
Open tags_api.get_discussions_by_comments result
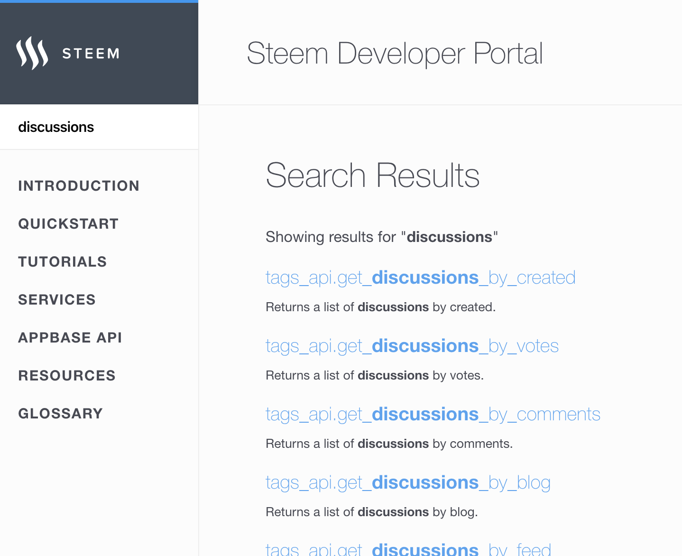pos(433,415)
